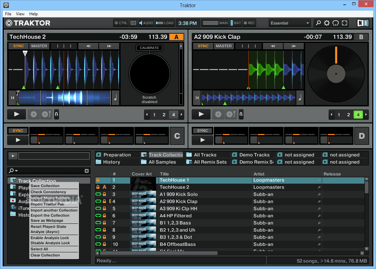Toggle SYNC on Deck A
Viewport: 376px width, 269px height.
18,46
